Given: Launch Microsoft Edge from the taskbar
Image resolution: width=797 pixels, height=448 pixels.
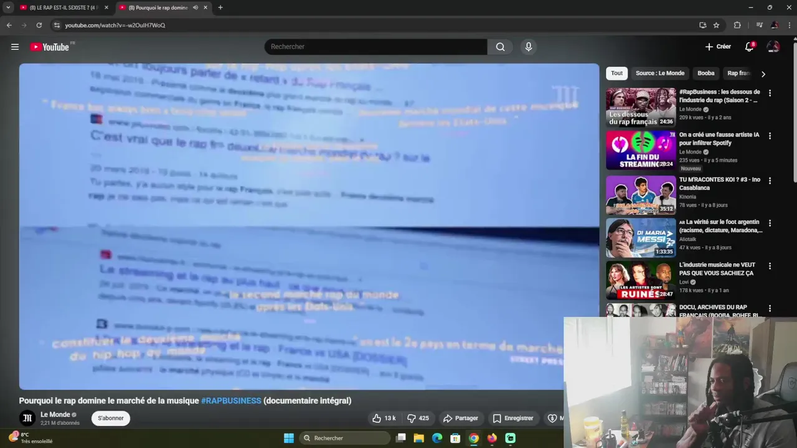Looking at the screenshot, I should (437, 438).
